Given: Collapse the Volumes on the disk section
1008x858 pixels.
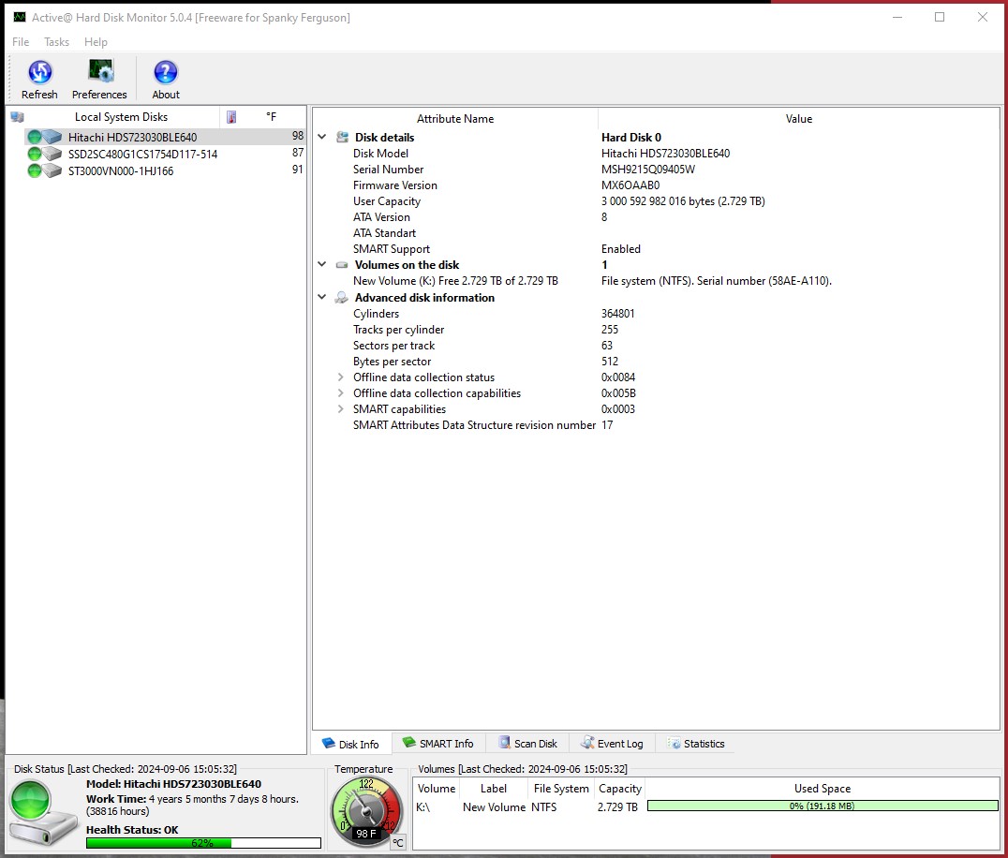Looking at the screenshot, I should 322,265.
